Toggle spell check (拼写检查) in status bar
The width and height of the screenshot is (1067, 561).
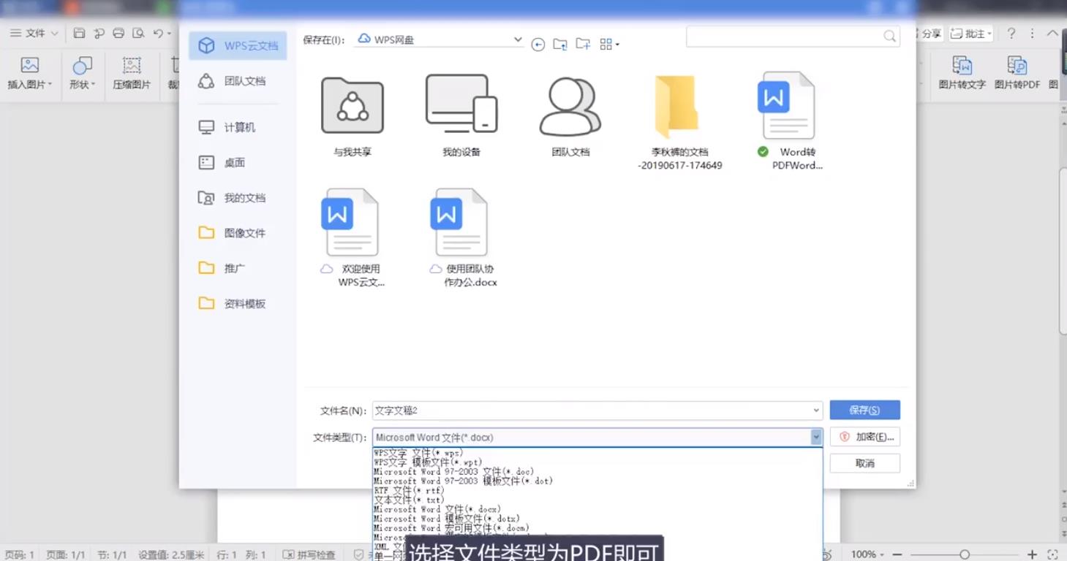(309, 555)
